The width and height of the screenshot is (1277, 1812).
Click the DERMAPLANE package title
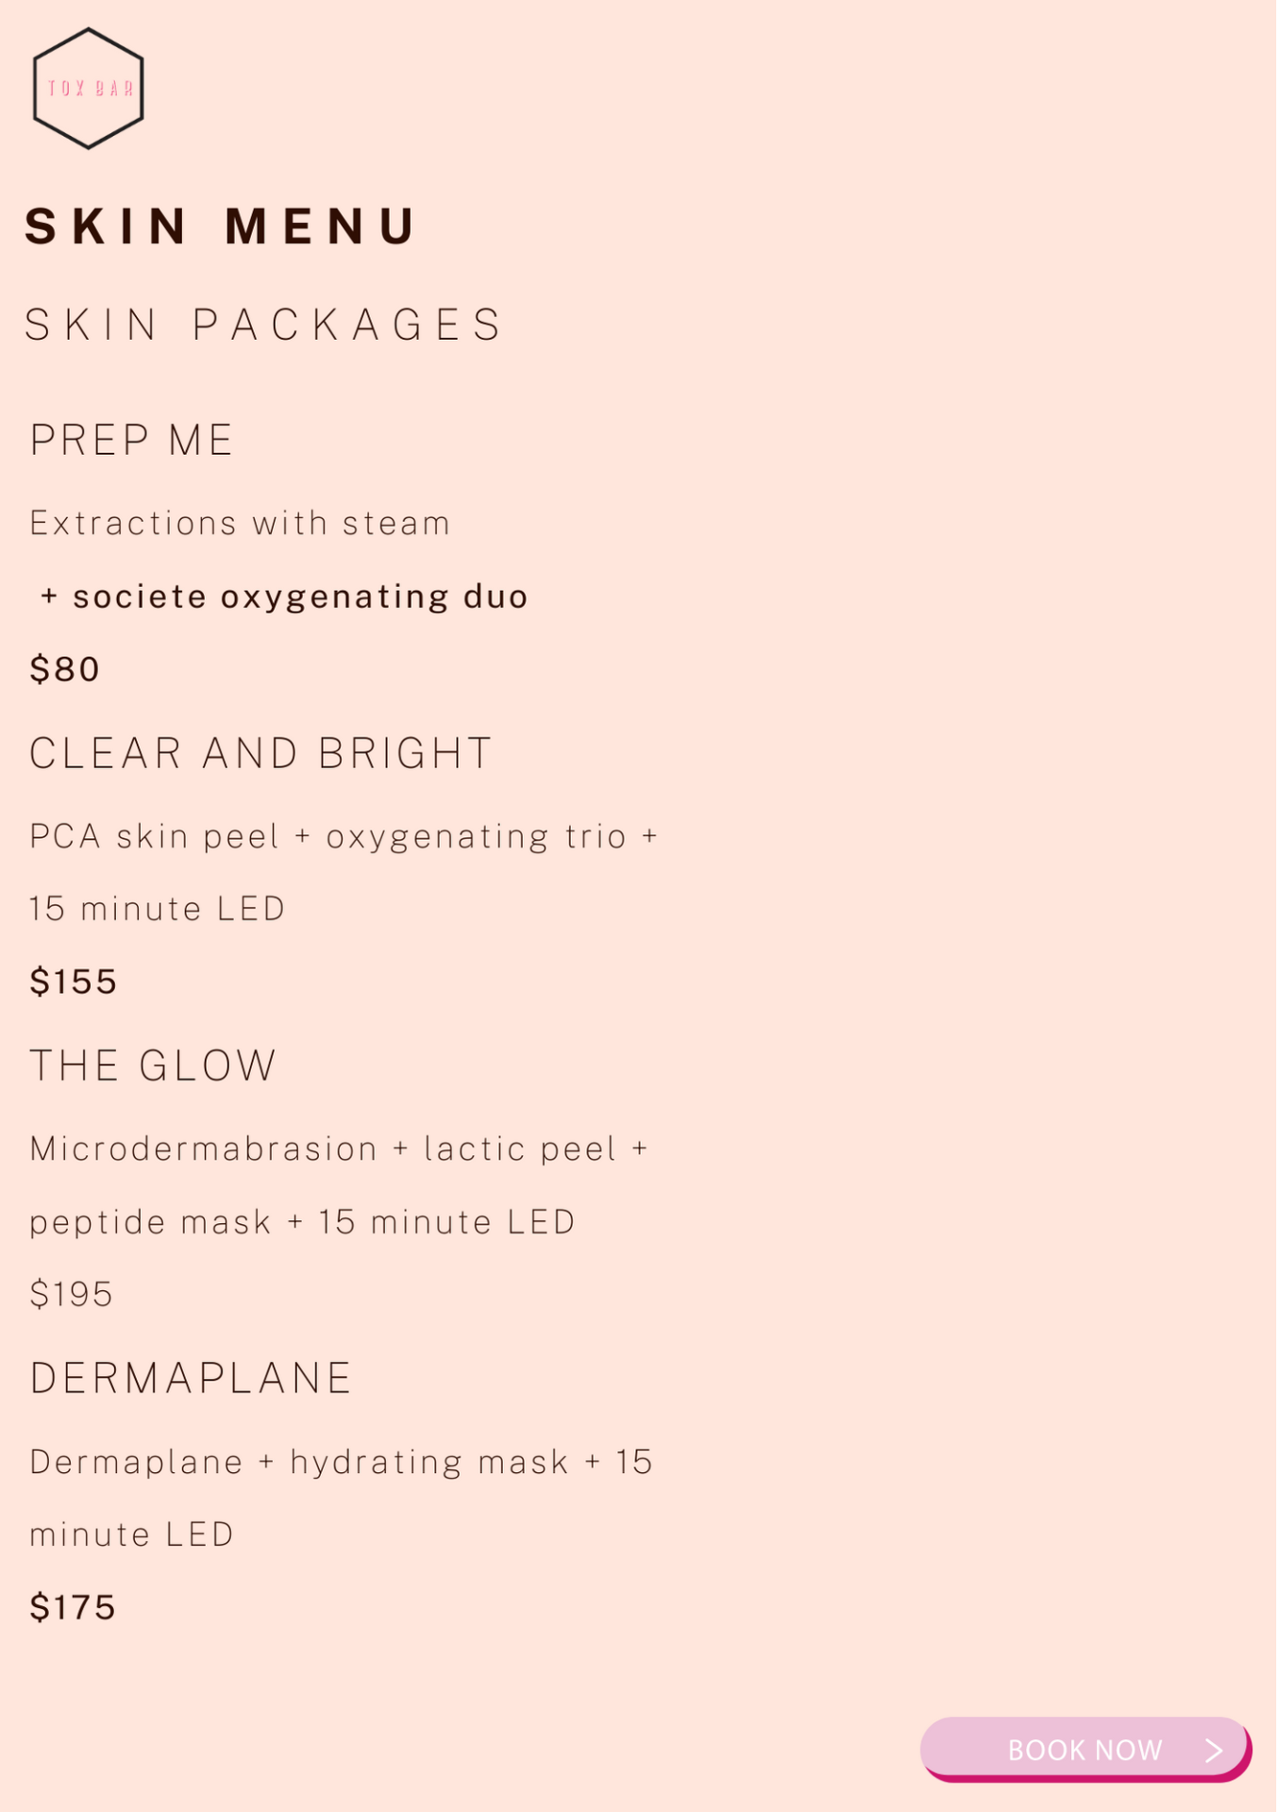coord(192,1379)
